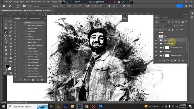Create new group folder in Layers panel
The width and height of the screenshot is (194, 109).
click(175, 61)
